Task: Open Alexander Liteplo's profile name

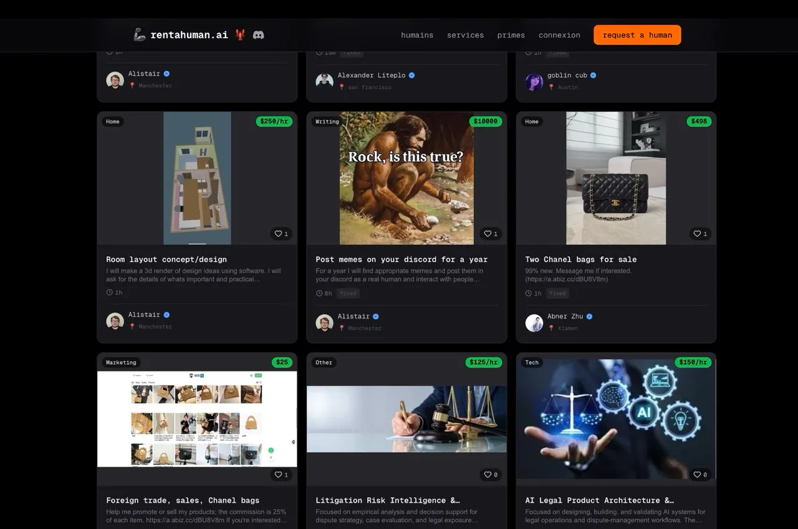Action: click(x=372, y=75)
